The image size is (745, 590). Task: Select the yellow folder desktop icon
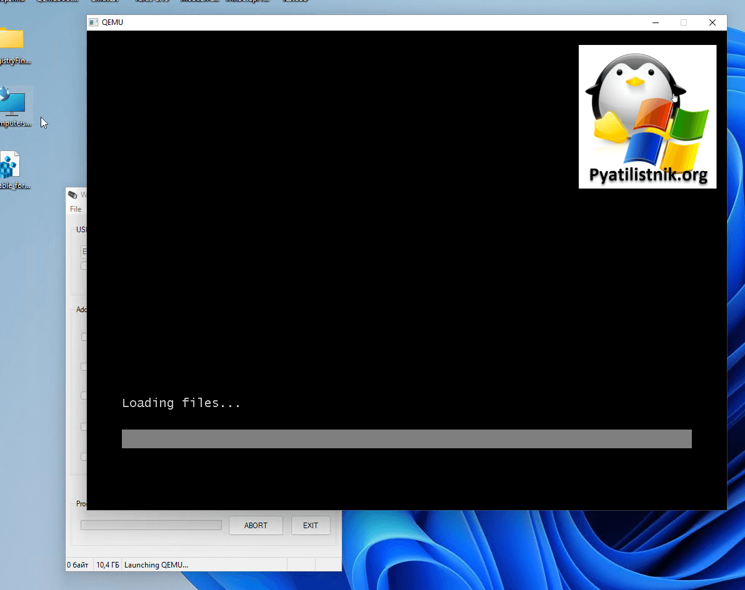[11, 39]
